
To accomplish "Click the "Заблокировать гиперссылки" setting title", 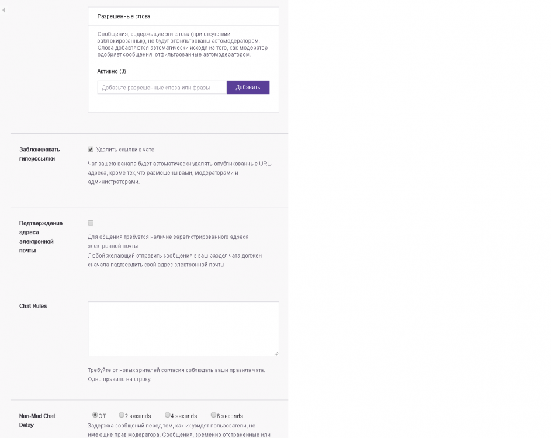I will (x=38, y=154).
